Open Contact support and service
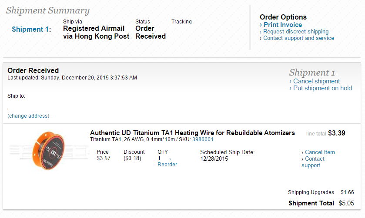 pos(299,38)
